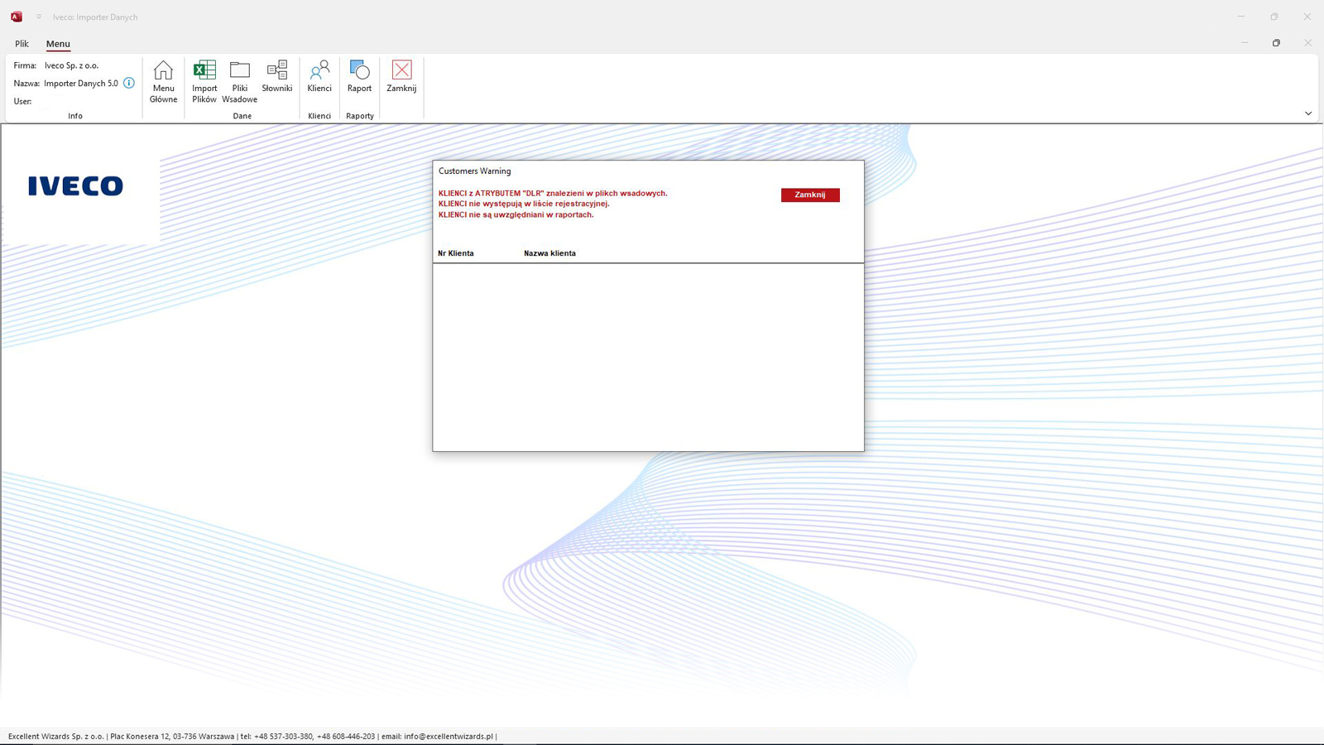Click the Nazwa klienta column header

click(549, 253)
